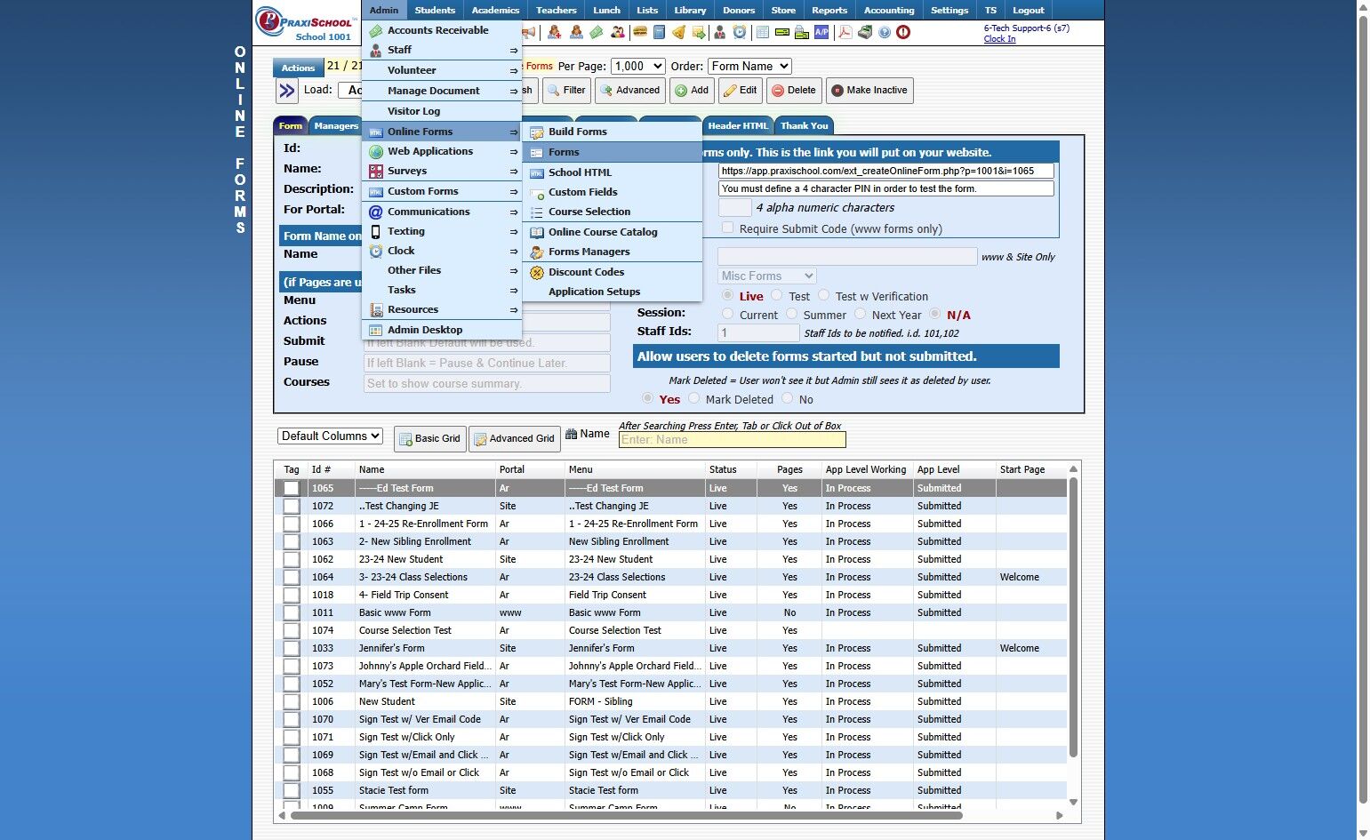
Task: Click the cash register toolbar icon
Action: pyautogui.click(x=864, y=33)
